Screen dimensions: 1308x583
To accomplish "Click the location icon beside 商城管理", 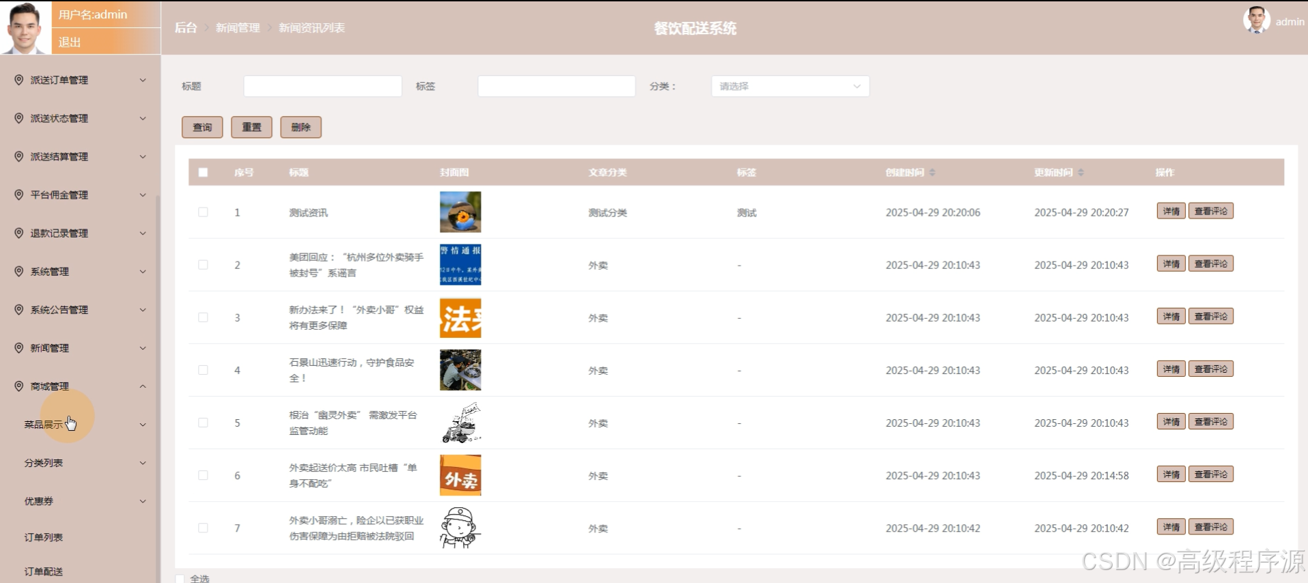I will pyautogui.click(x=19, y=386).
